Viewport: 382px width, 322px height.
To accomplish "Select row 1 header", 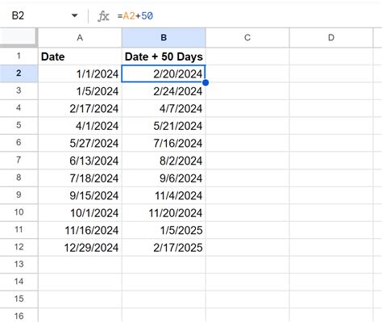I will click(x=19, y=56).
